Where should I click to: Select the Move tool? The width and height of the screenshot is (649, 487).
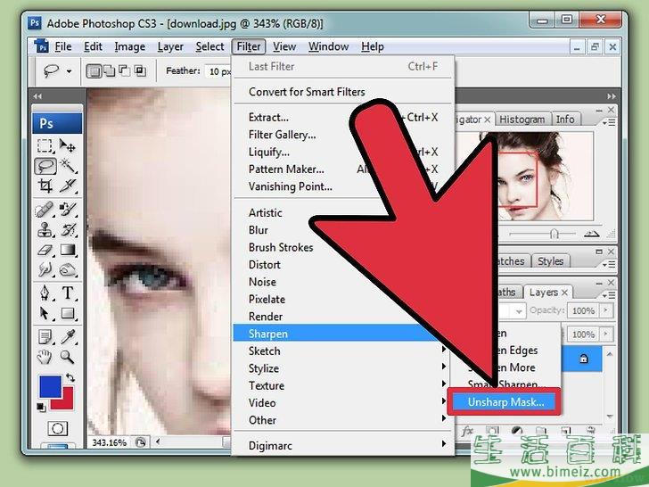[x=68, y=146]
